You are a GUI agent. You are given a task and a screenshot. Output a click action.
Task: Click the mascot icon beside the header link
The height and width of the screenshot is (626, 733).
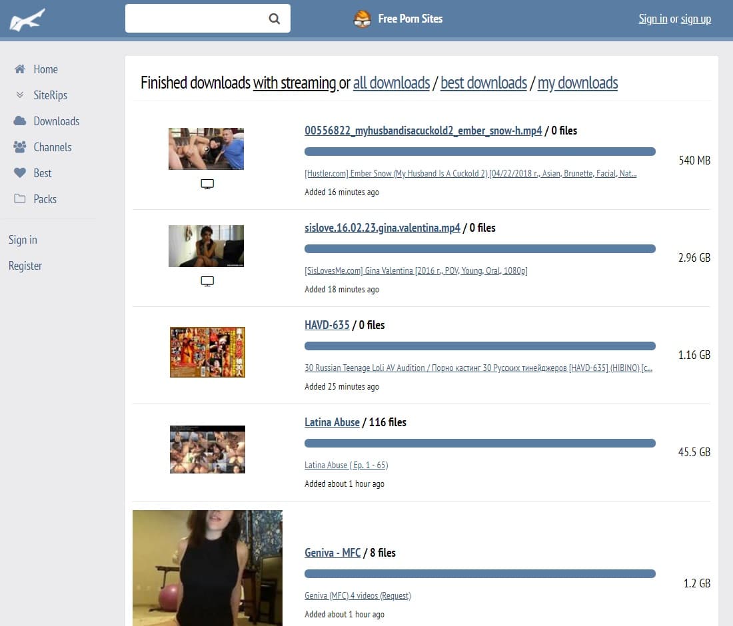click(x=362, y=19)
